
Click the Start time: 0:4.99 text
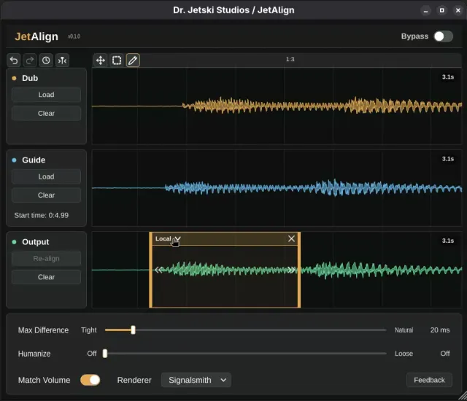point(42,215)
